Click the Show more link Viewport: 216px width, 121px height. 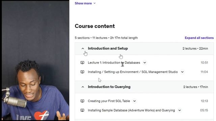click(83, 3)
